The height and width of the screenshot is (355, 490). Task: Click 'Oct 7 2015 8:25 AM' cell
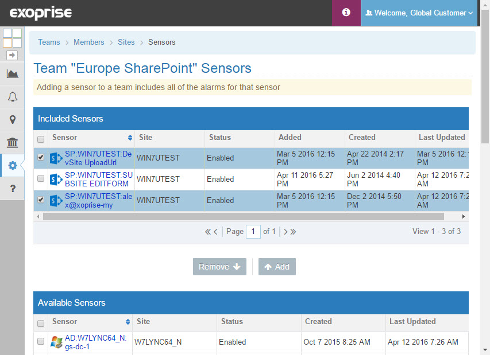point(343,342)
